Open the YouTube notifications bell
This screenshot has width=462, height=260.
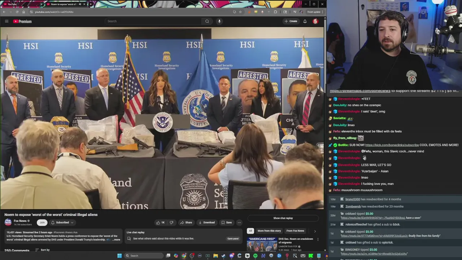point(305,21)
